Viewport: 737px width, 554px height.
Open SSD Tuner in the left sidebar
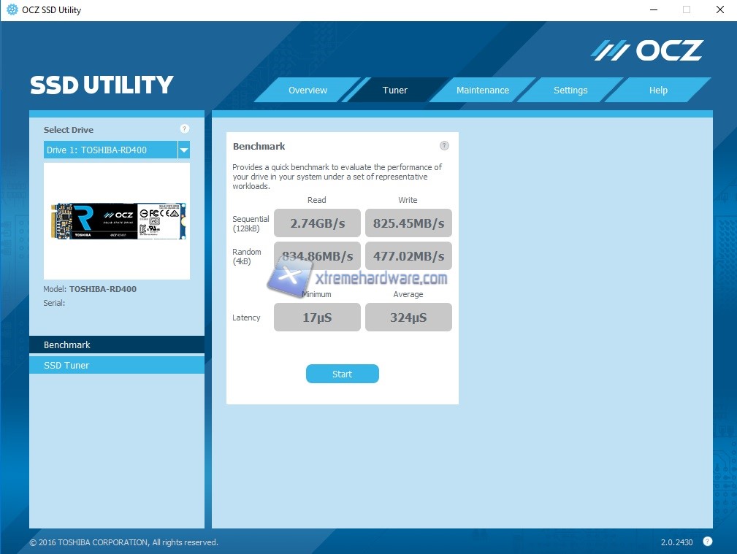tap(117, 365)
